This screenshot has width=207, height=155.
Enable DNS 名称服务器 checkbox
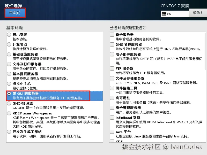[112, 44]
